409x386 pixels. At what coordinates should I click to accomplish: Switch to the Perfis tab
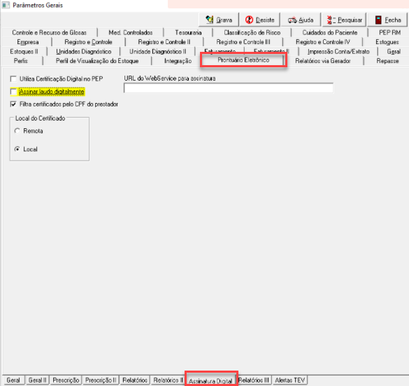(x=20, y=61)
